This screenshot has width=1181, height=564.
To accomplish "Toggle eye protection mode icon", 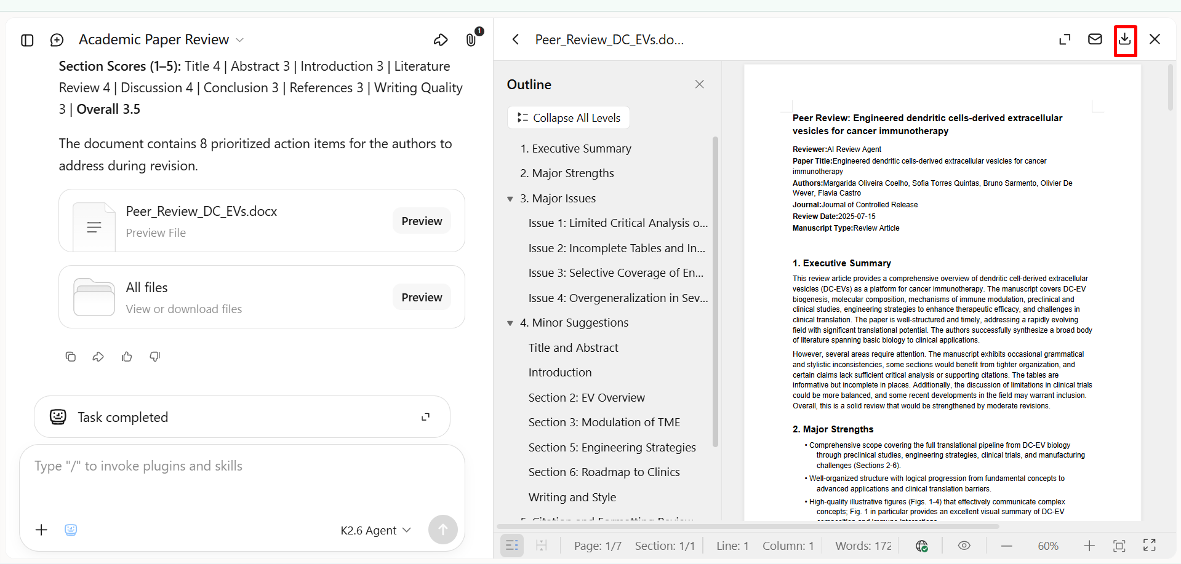I will coord(964,546).
